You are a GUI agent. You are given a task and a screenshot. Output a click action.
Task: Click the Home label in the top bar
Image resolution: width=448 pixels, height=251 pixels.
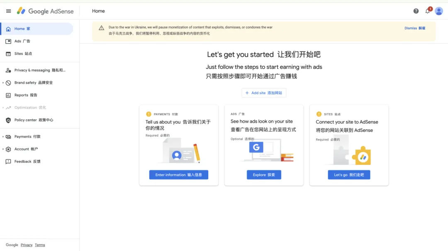pos(98,11)
